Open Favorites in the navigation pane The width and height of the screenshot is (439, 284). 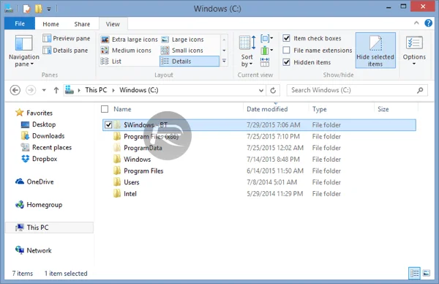tap(34, 113)
